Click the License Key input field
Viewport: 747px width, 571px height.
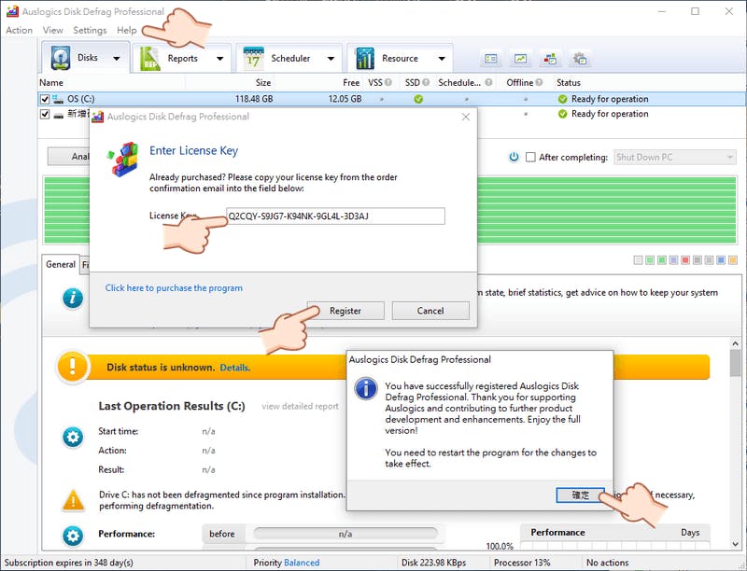pyautogui.click(x=336, y=216)
